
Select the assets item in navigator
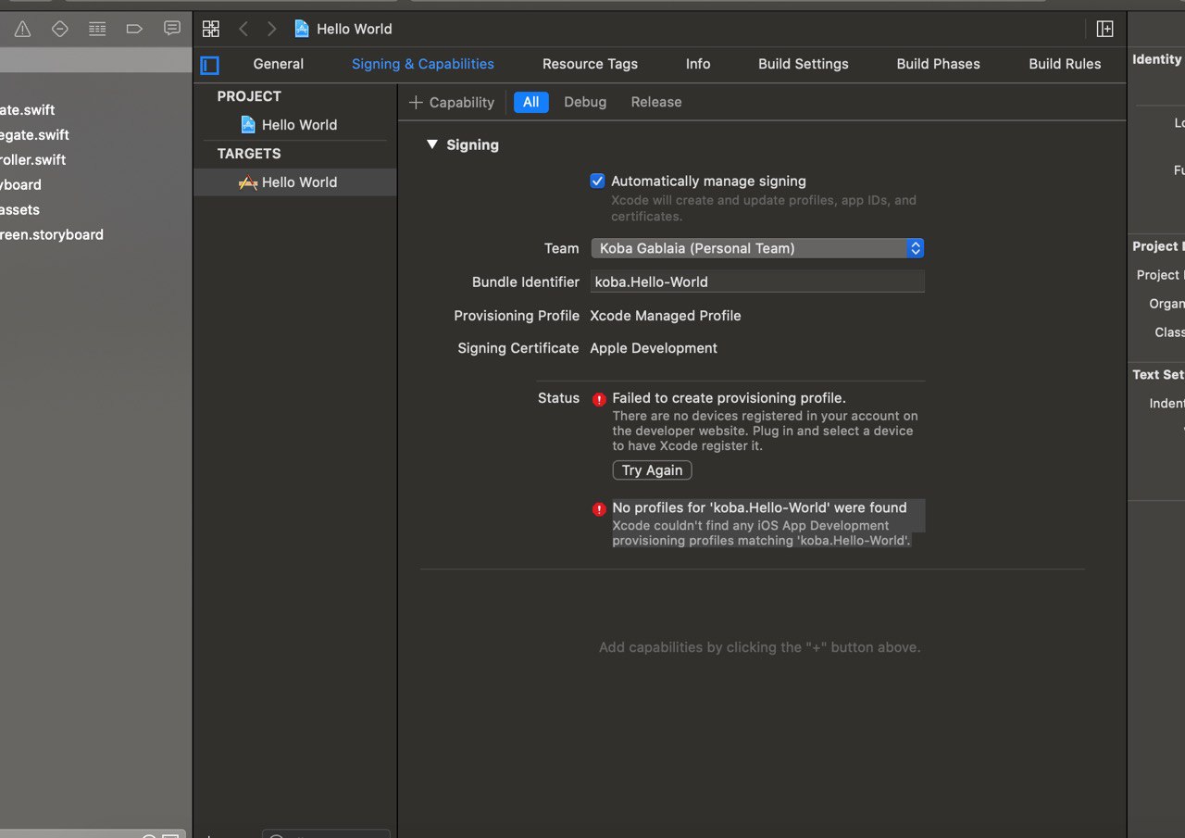coord(19,209)
